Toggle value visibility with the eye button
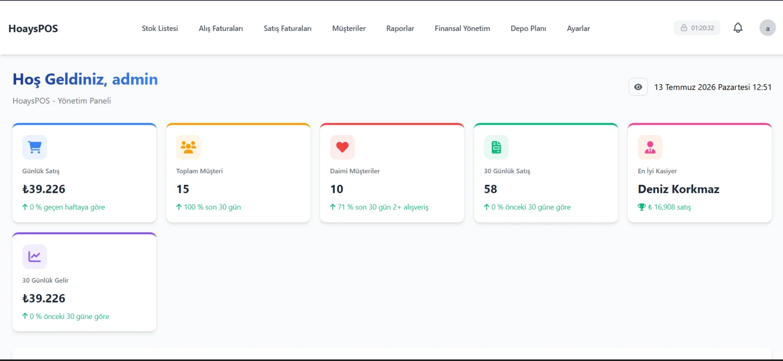This screenshot has width=783, height=361. (x=638, y=87)
